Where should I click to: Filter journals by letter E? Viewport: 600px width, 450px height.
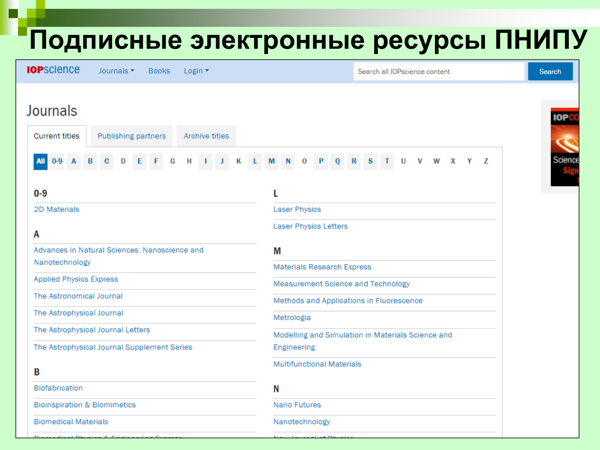(x=139, y=162)
